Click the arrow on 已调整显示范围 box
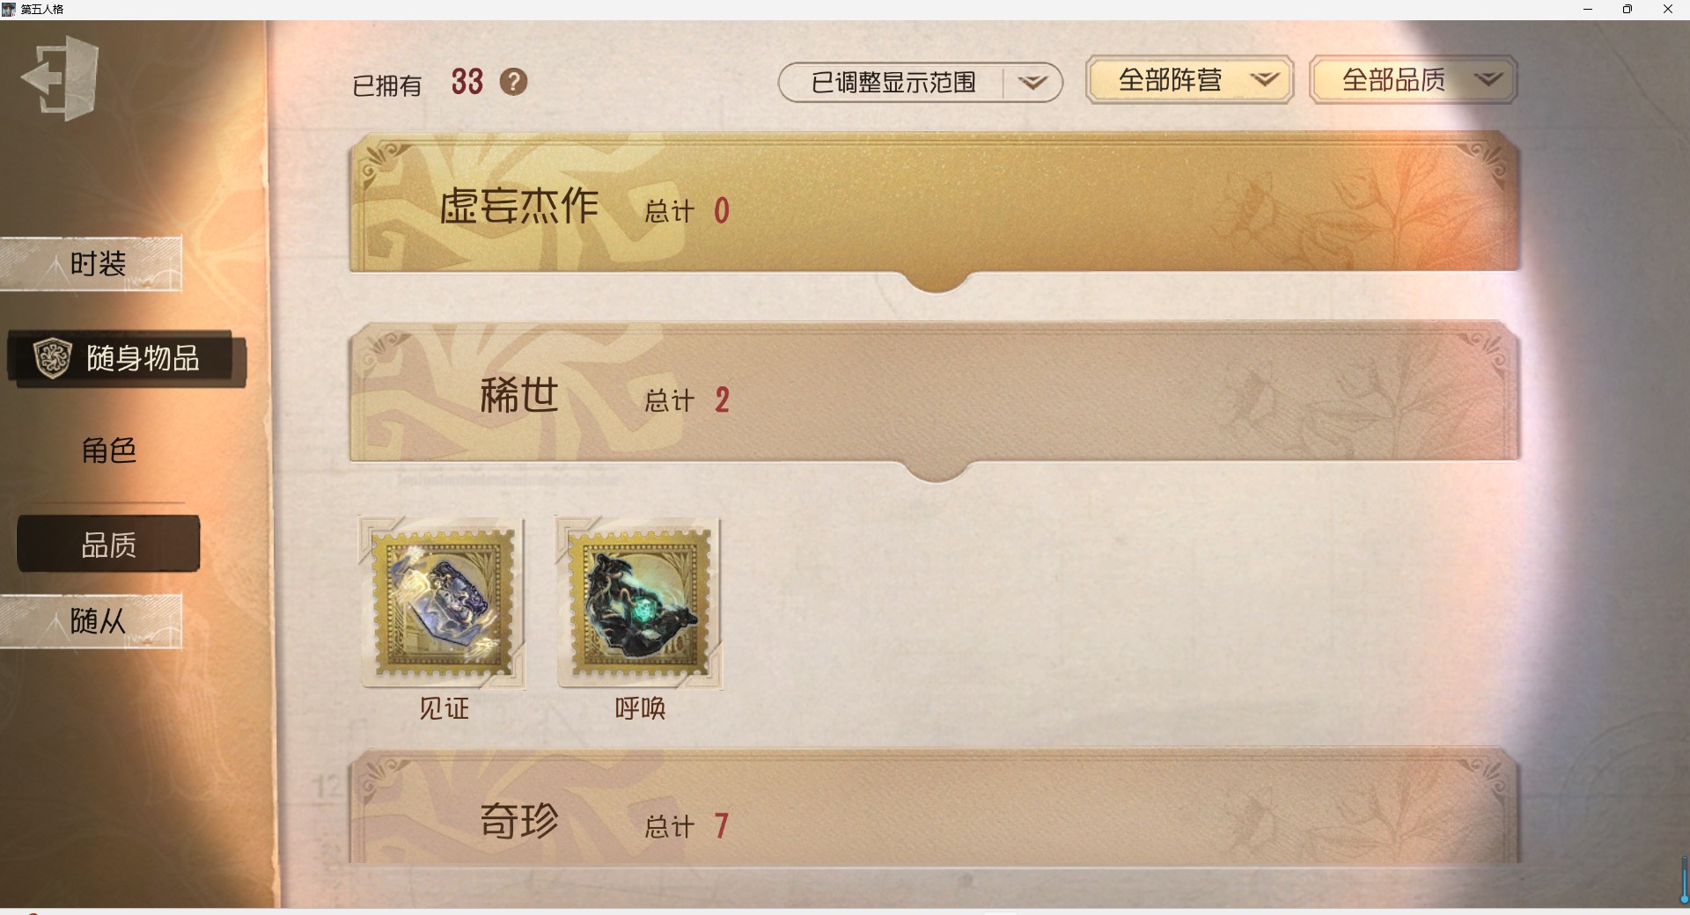1690x915 pixels. pyautogui.click(x=1032, y=82)
